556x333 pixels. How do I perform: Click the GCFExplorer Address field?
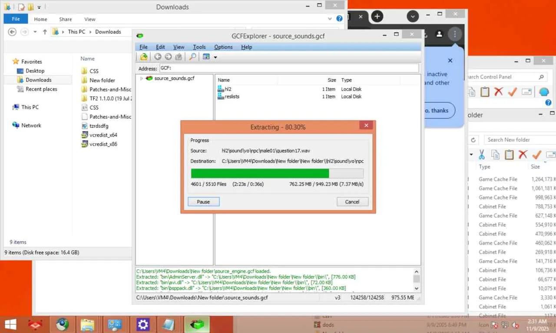click(x=289, y=68)
